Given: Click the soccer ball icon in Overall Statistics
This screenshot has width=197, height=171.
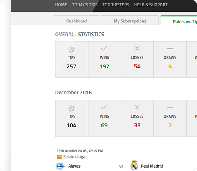Looking at the screenshot, I should (x=71, y=50).
